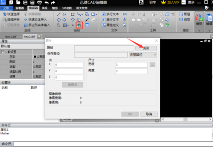Open the 完整路径 save path dropdown
213x147 pixels.
pos(143,54)
